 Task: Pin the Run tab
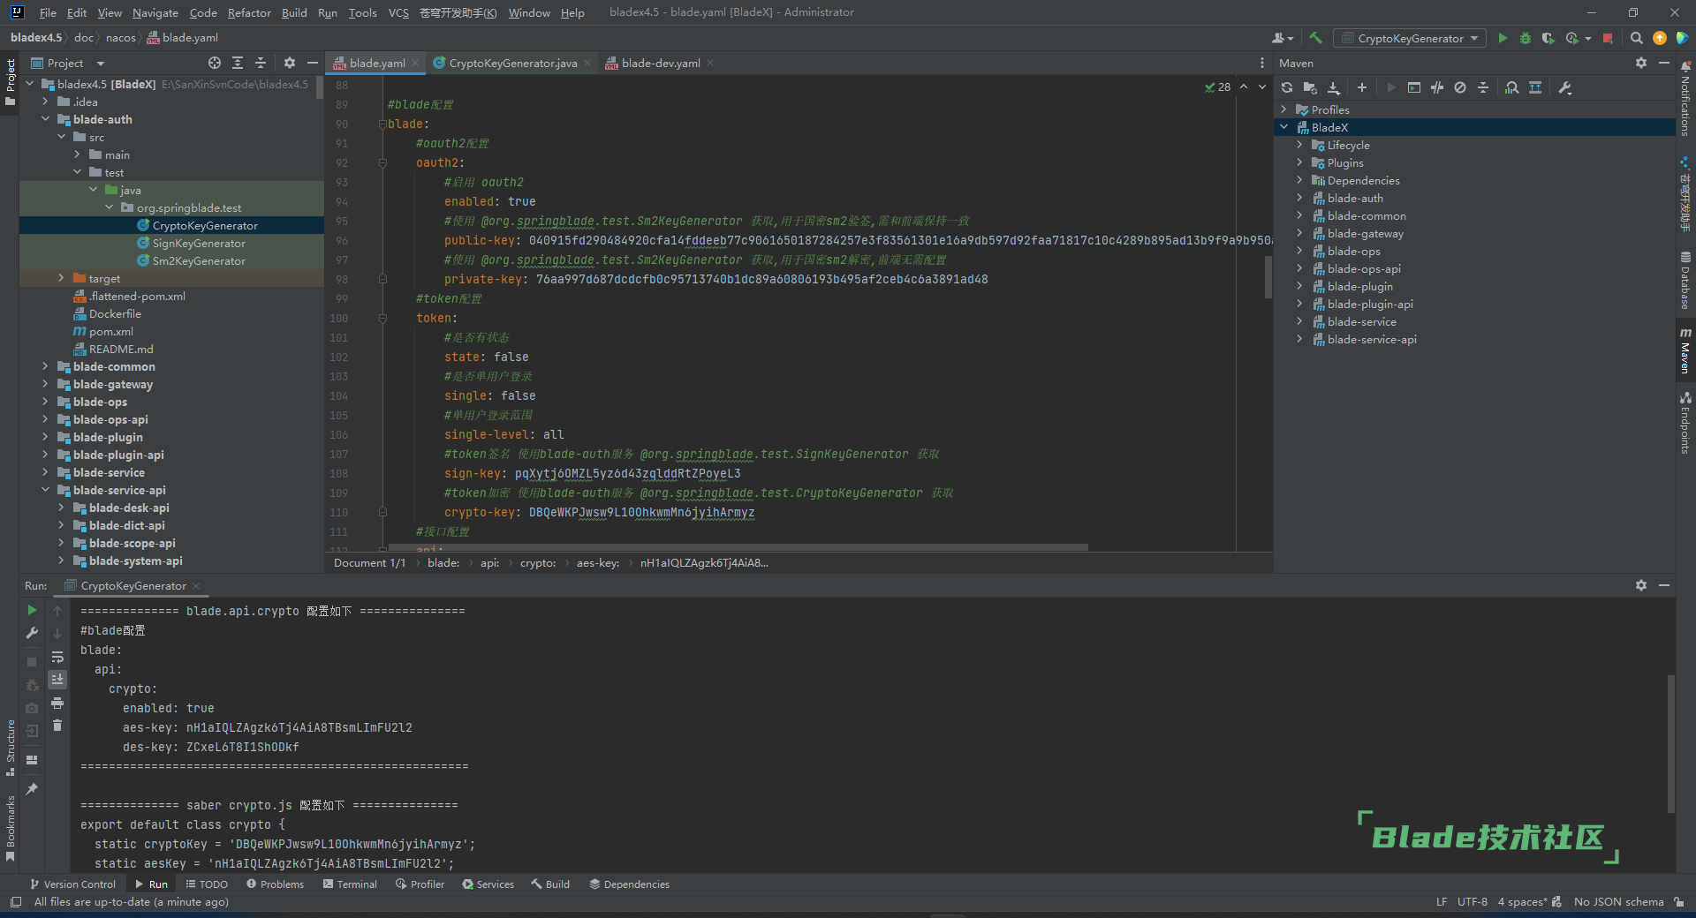[32, 788]
